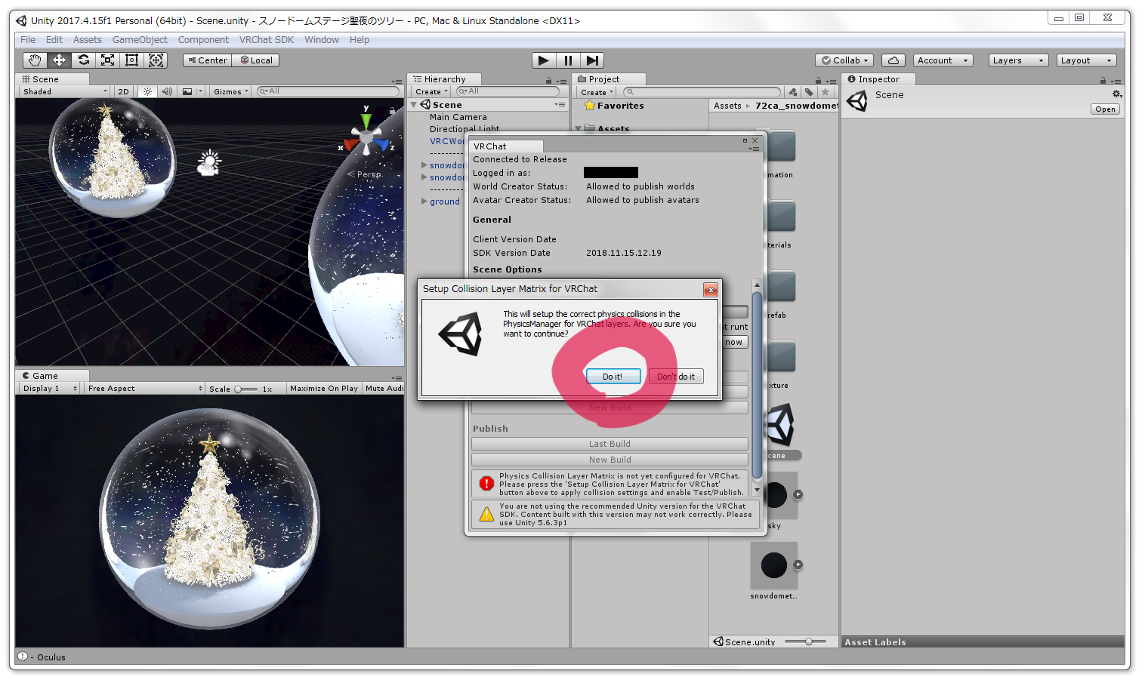
Task: Search by type icon in Project
Action: [792, 92]
